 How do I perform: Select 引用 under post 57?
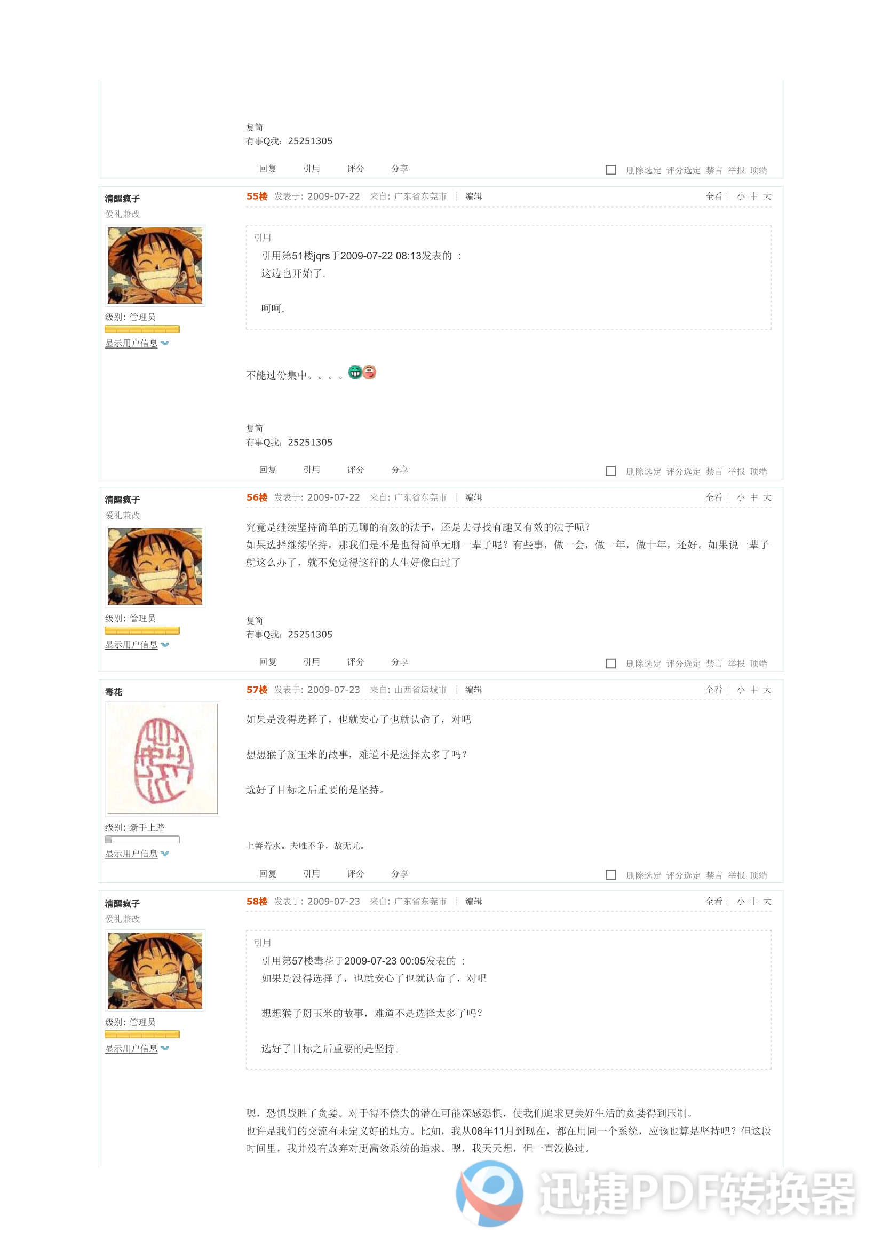[312, 873]
